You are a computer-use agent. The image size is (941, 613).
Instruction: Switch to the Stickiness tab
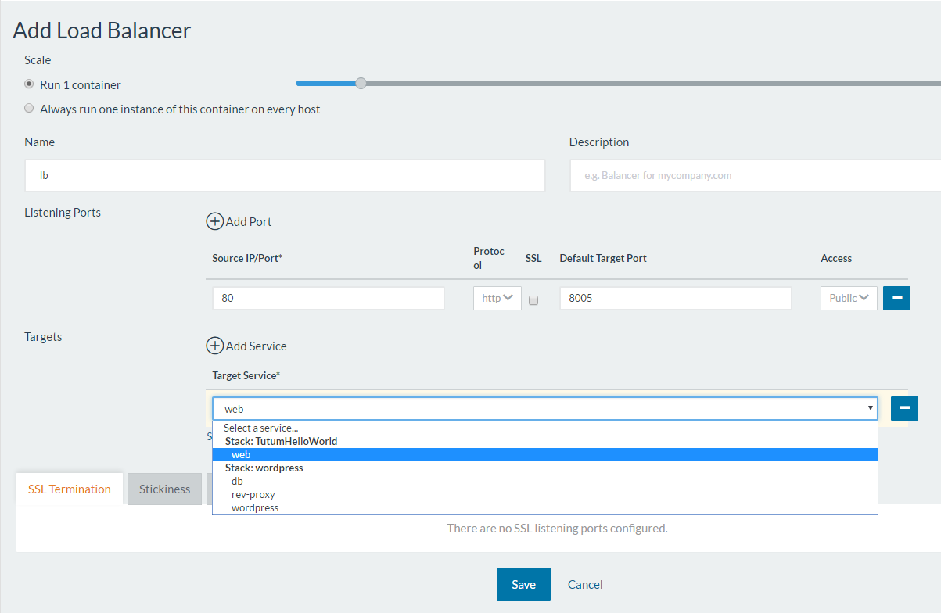(x=164, y=489)
